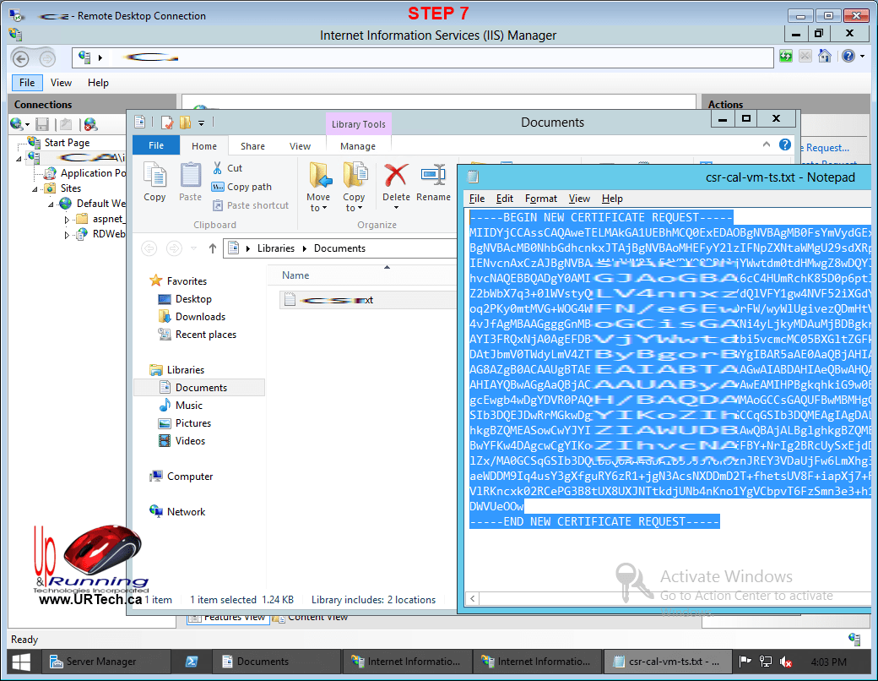Click the Copy icon in Clipboard group
Screen dimensions: 878x681
pos(154,182)
